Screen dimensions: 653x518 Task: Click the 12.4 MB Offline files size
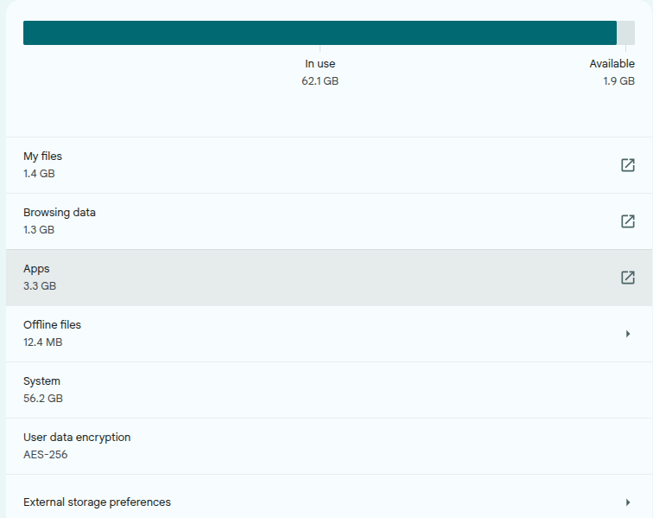point(43,342)
